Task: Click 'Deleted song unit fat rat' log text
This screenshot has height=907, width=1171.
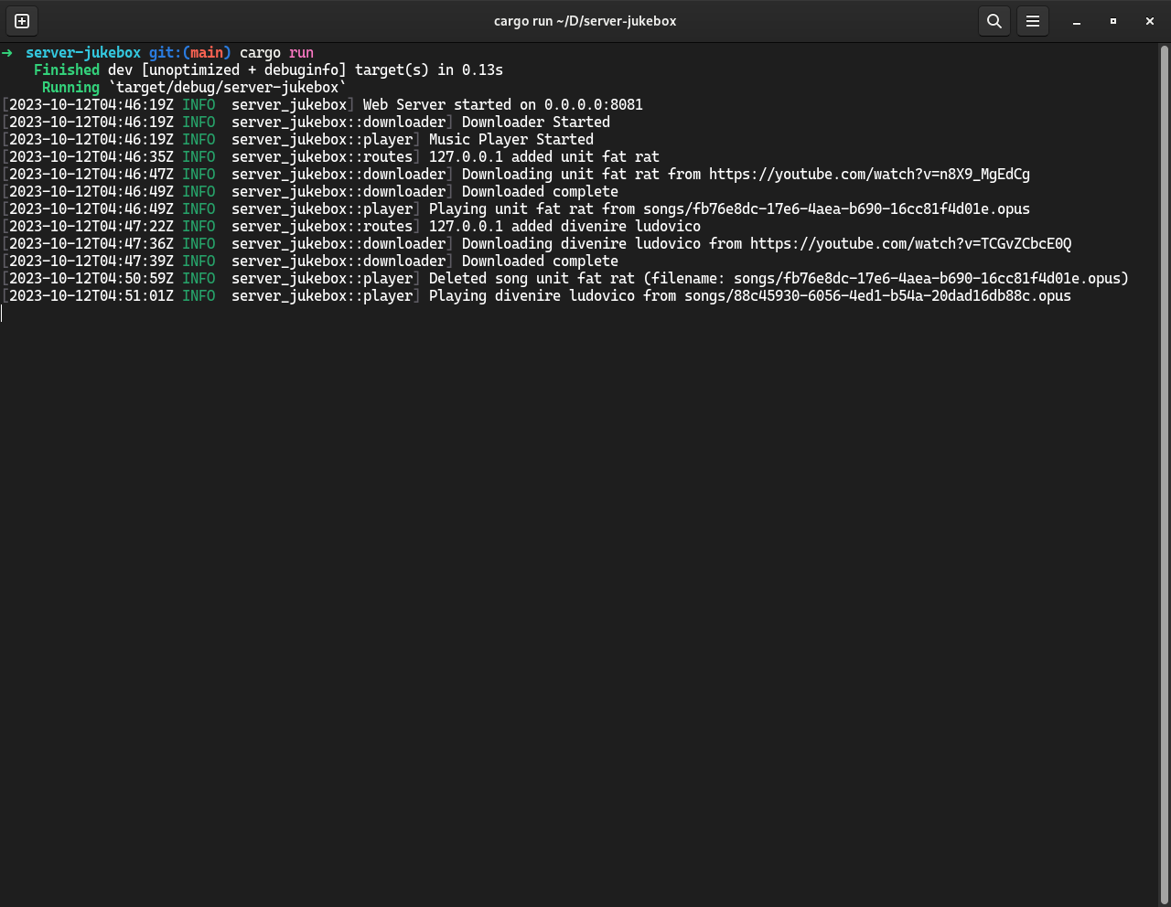Action: pos(532,278)
